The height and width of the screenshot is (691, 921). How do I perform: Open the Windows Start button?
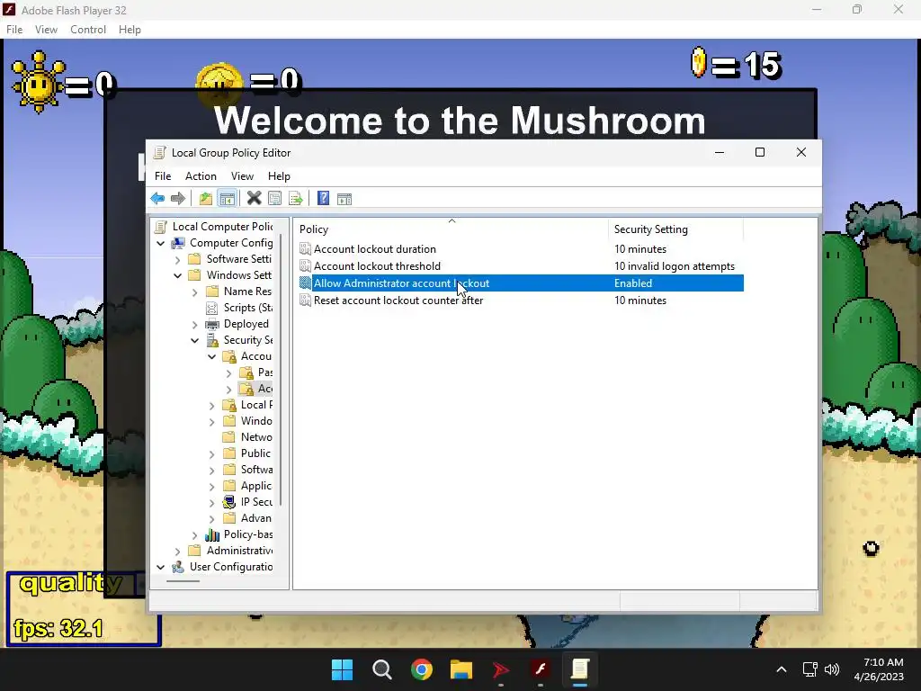342,669
